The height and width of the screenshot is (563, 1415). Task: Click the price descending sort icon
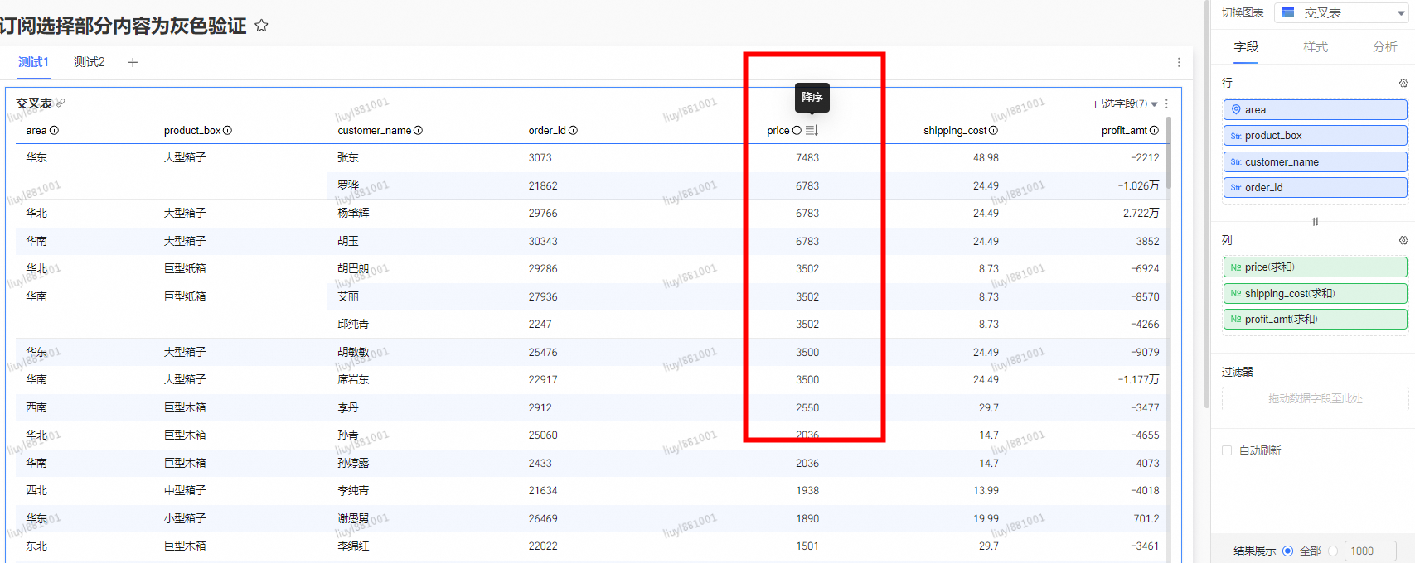coord(812,131)
